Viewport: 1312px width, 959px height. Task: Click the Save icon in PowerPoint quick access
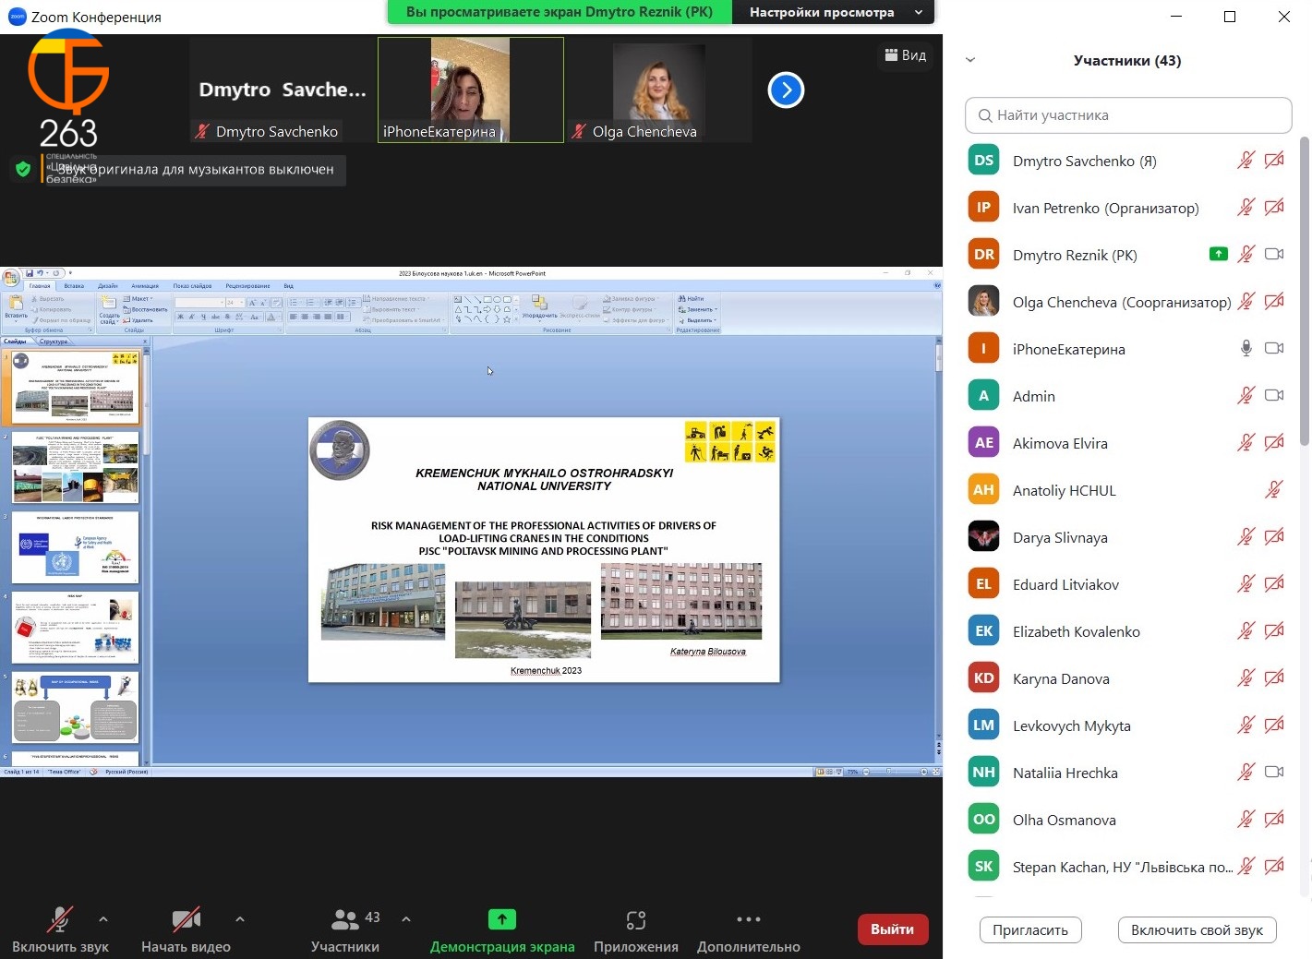(30, 273)
